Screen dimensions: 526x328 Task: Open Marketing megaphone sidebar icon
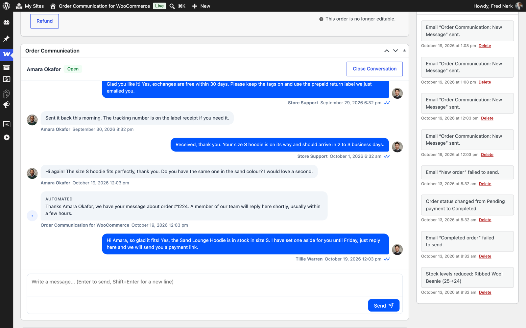7,105
